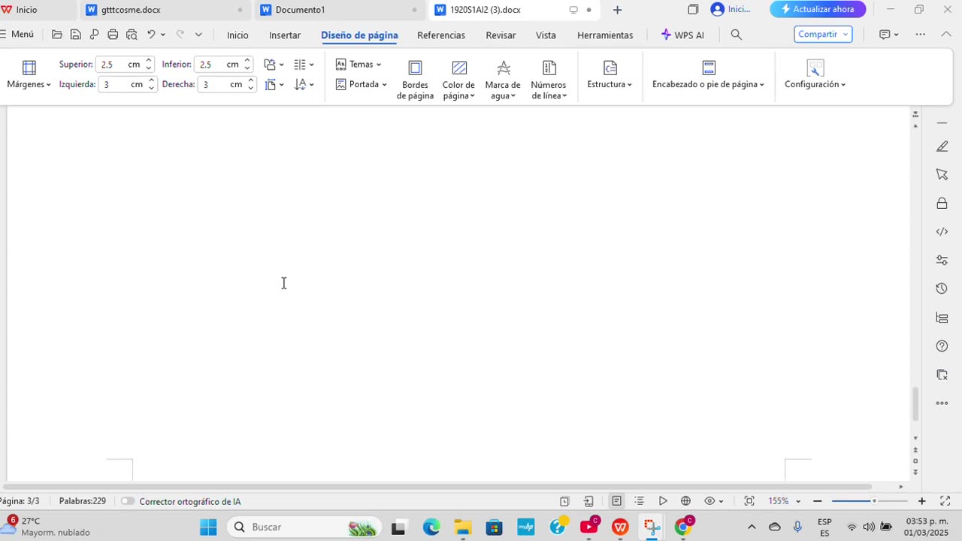The width and height of the screenshot is (962, 541).
Task: Click the search magnifier in the menu bar
Action: click(737, 35)
